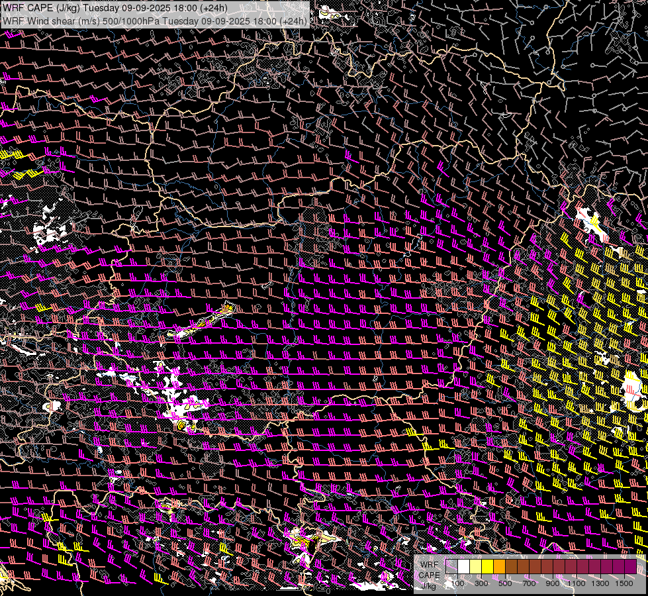This screenshot has height=596, width=648.
Task: Click the WRF Wind shear 500/1000hPa title line
Action: pyautogui.click(x=155, y=21)
